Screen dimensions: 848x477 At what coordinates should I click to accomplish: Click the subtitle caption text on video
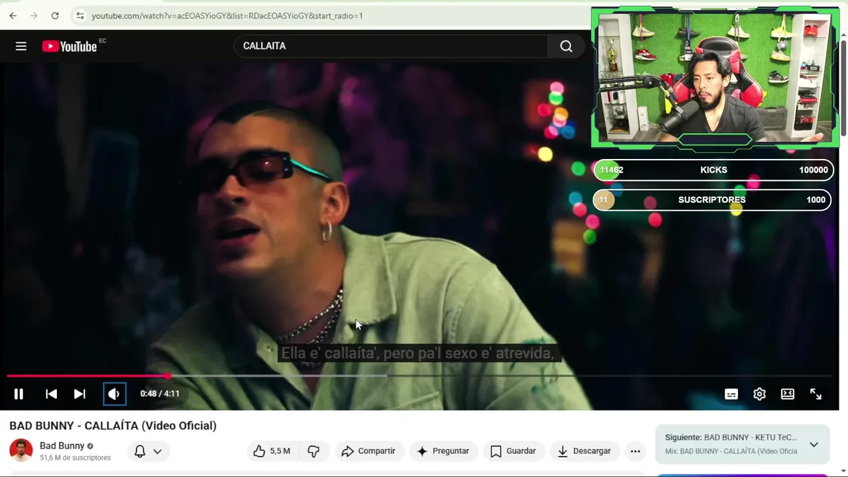point(418,353)
